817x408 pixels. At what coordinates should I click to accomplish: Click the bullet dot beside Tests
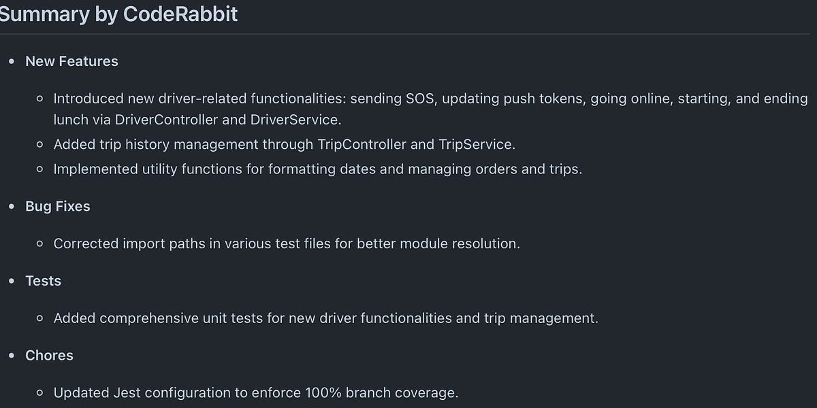11,282
